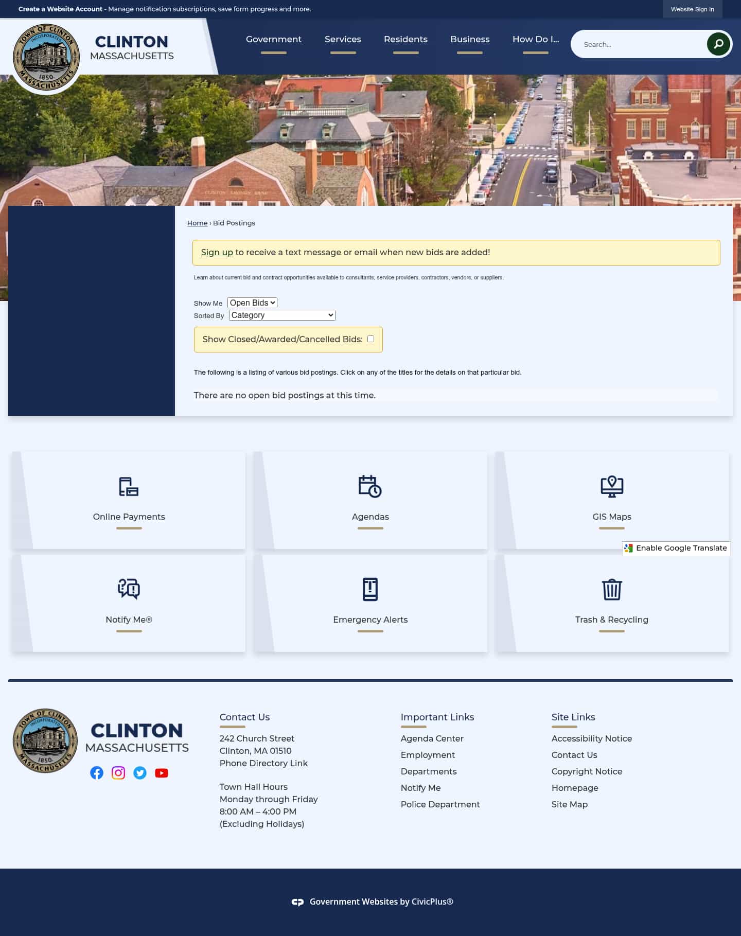Open the Show Me Open Bids dropdown
This screenshot has width=741, height=936.
click(252, 303)
